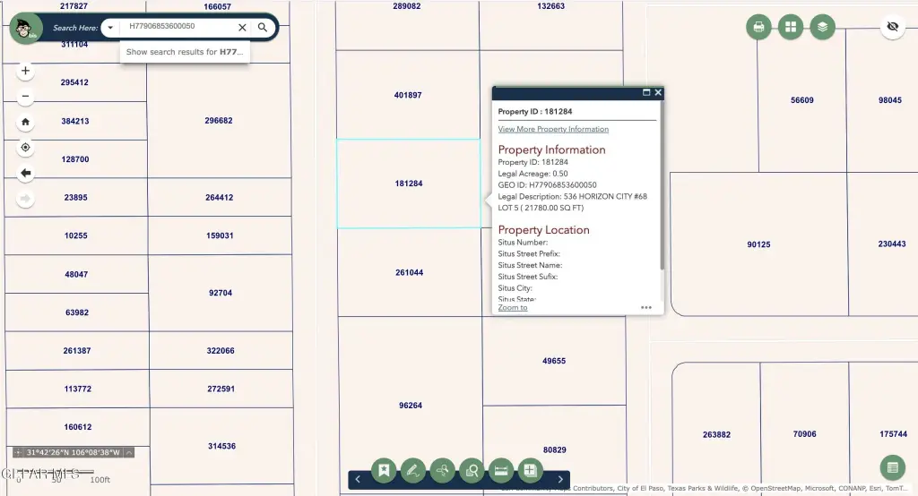Open the popup's three-dot actions menu

[x=645, y=307]
